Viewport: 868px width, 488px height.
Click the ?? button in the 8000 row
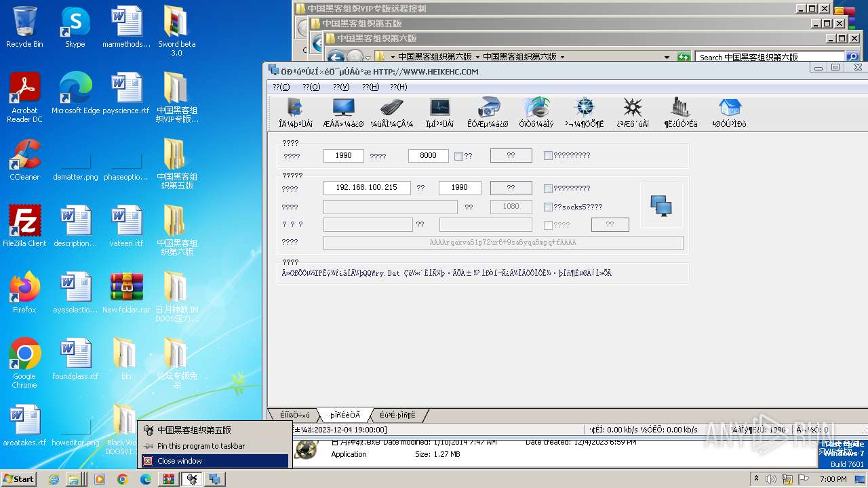511,155
